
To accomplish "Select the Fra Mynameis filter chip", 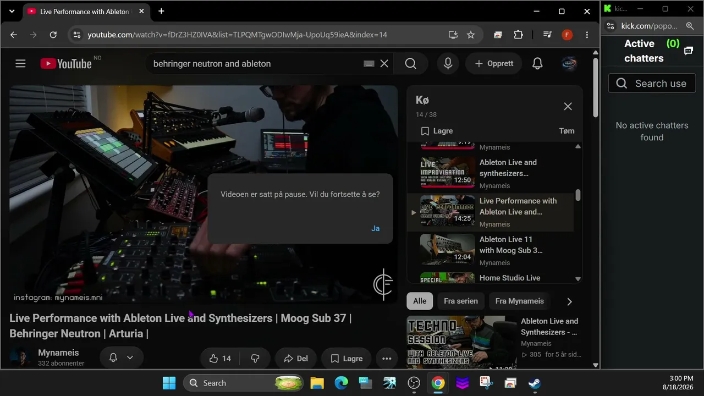I will click(x=519, y=301).
